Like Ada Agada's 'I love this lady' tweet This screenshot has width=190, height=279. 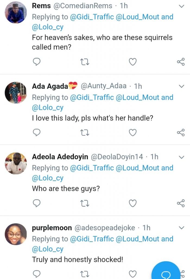[132, 132]
